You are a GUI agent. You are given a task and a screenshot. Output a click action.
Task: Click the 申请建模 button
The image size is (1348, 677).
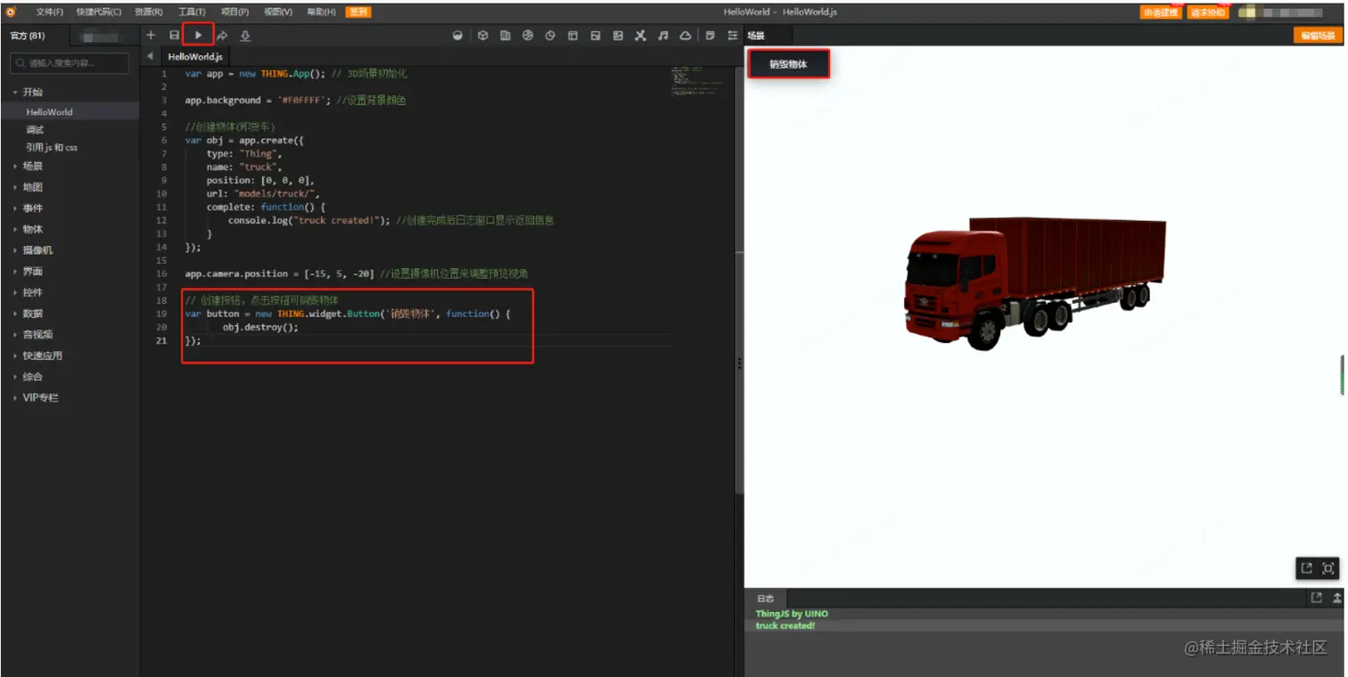(x=1161, y=12)
